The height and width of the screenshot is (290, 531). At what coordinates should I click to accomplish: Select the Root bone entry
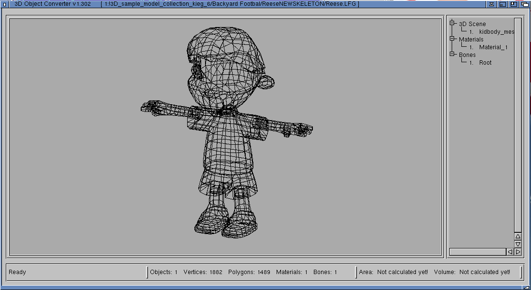(485, 63)
